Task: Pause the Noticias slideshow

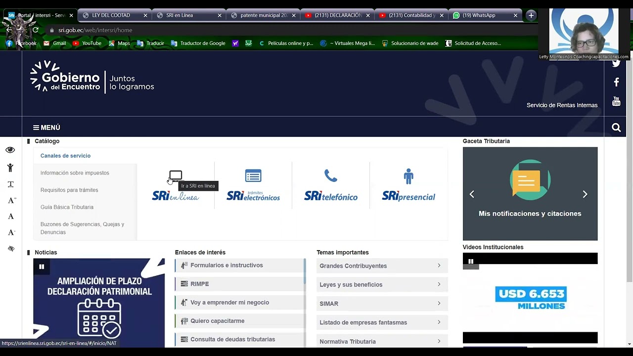Action: pos(42,267)
